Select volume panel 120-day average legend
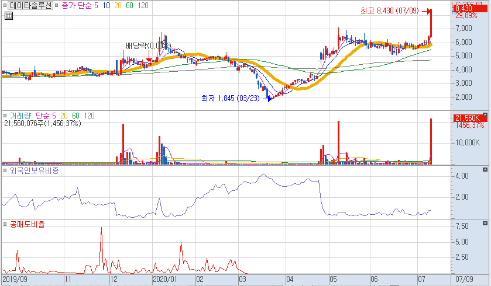 point(89,116)
